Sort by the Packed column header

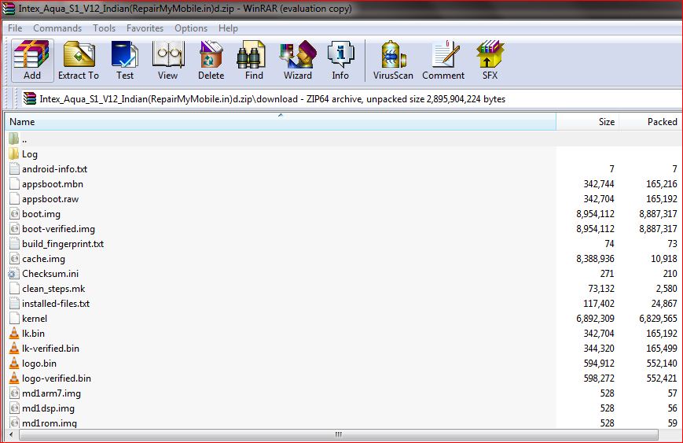650,122
